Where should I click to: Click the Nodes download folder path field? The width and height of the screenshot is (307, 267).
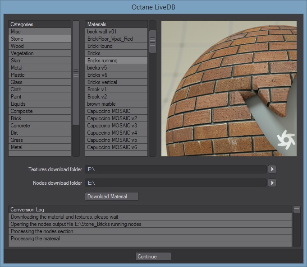[x=176, y=183]
